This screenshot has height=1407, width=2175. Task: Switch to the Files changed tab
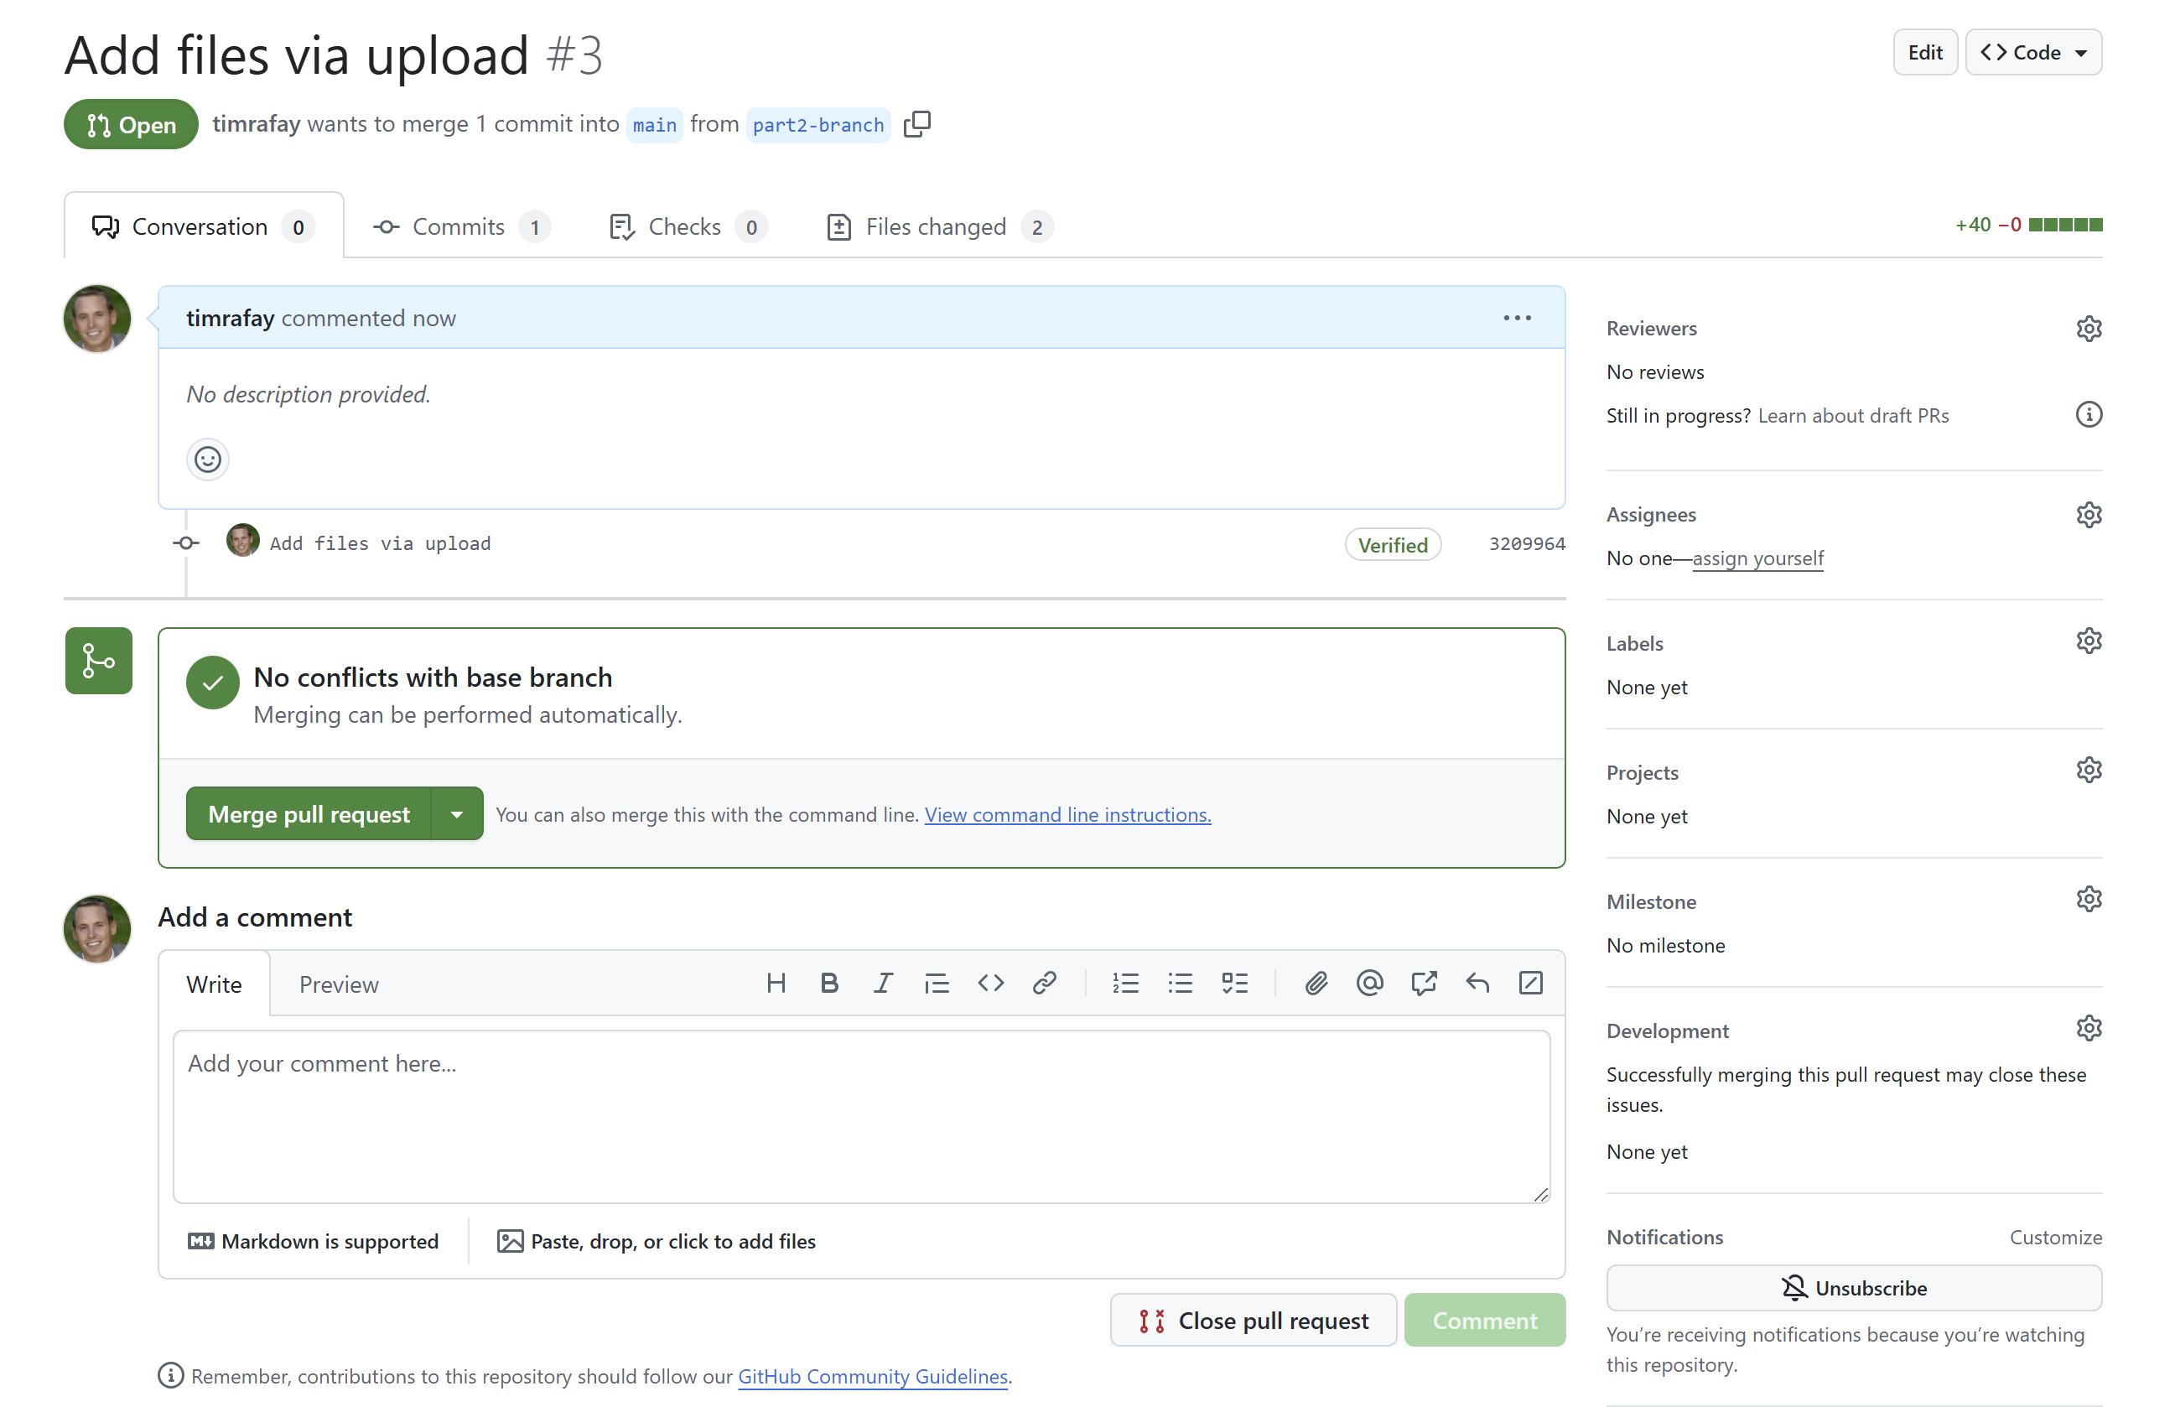pos(937,226)
